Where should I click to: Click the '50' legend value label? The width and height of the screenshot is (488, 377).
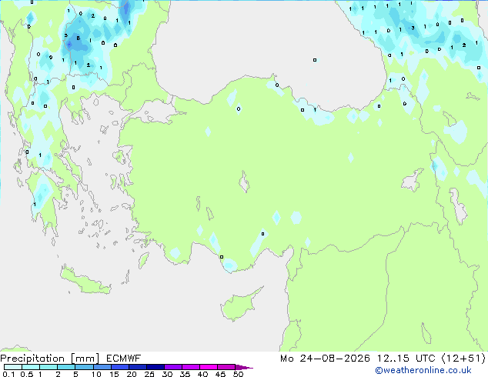238,374
